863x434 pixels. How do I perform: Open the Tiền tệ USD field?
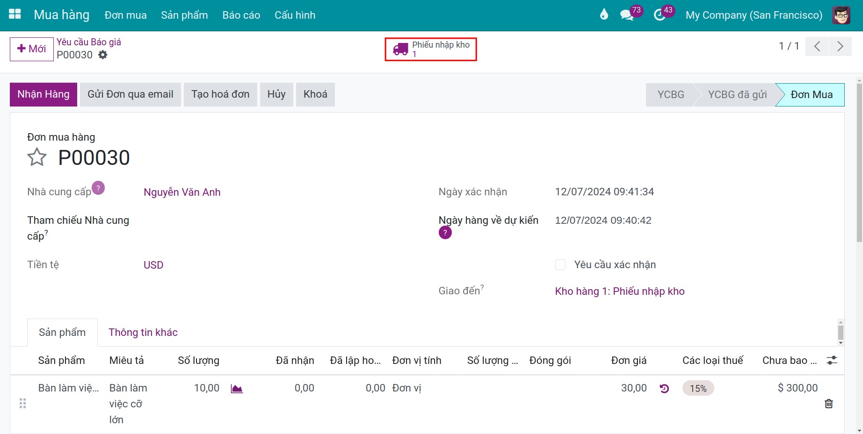[153, 265]
